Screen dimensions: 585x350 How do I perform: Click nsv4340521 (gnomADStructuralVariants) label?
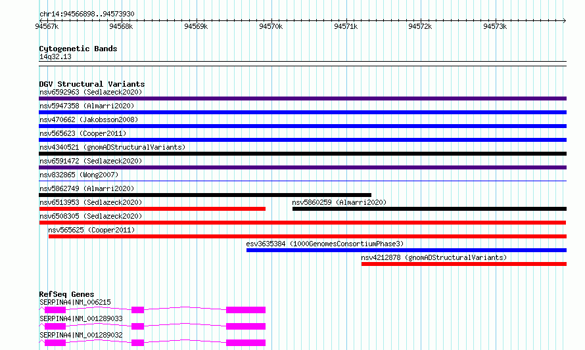coord(112,147)
